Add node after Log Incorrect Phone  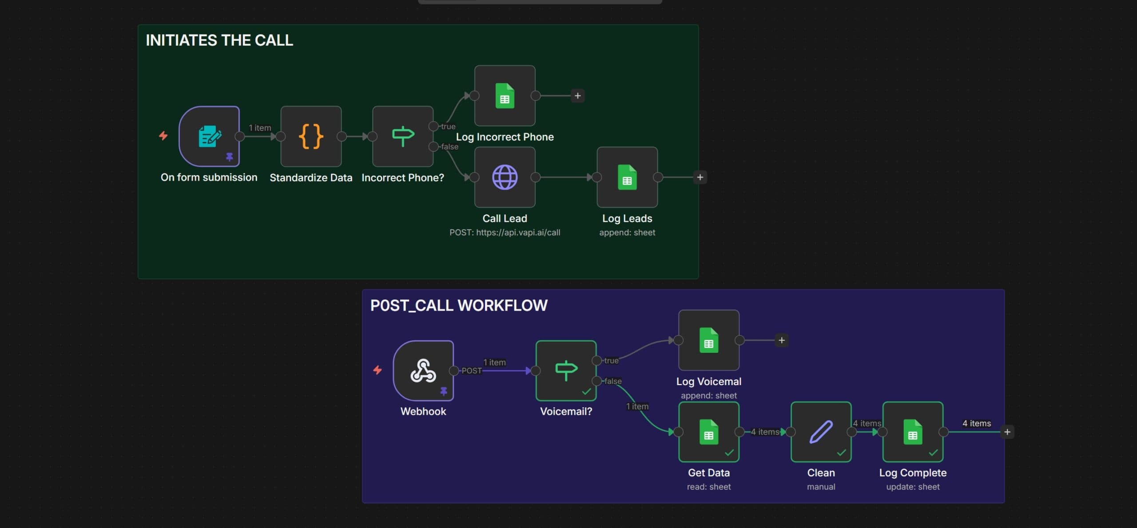click(577, 95)
